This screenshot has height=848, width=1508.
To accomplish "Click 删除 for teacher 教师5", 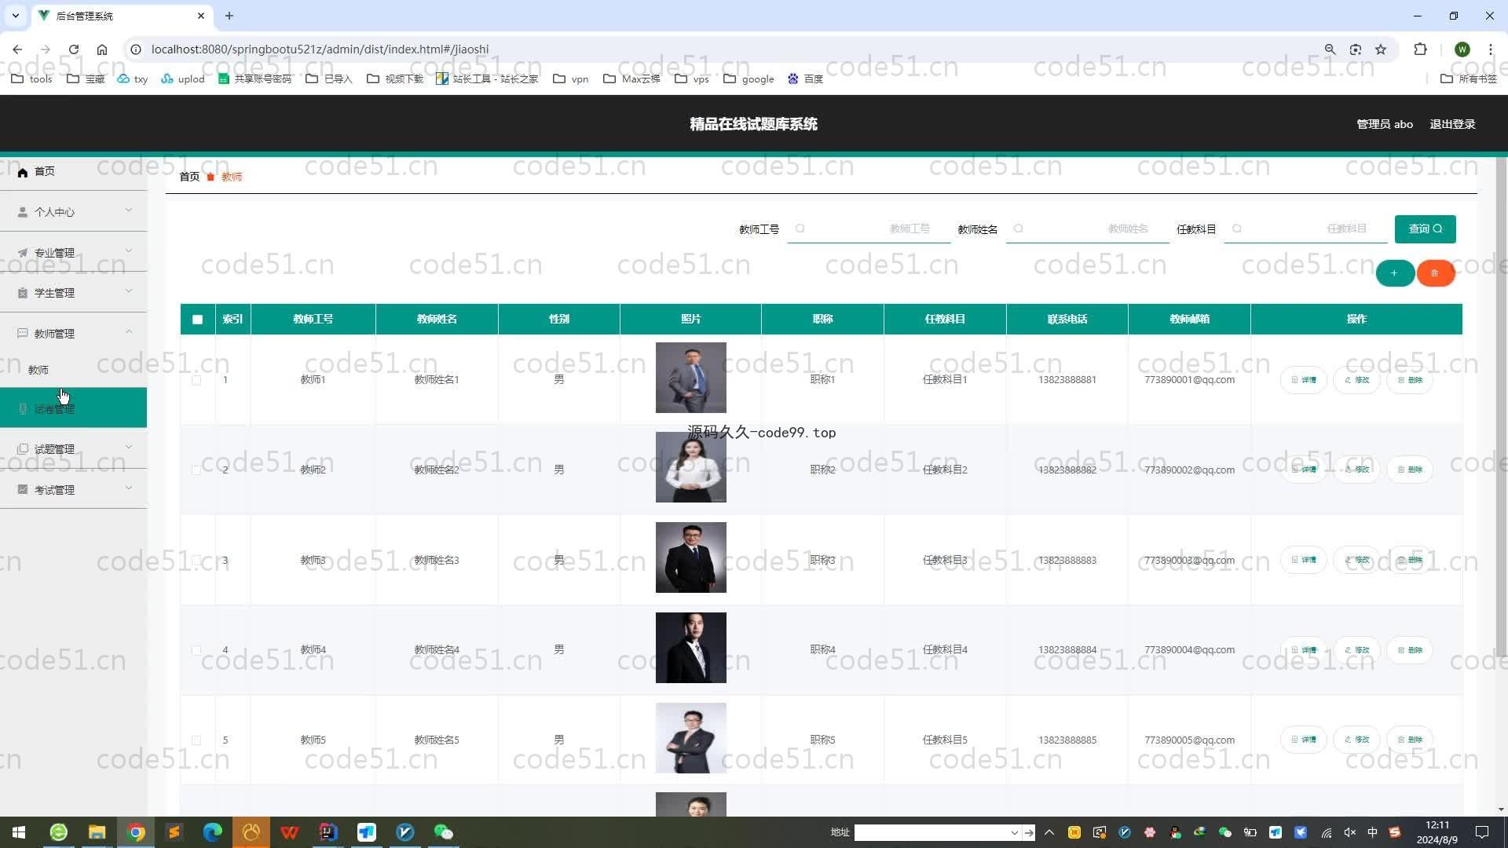I will [x=1410, y=740].
